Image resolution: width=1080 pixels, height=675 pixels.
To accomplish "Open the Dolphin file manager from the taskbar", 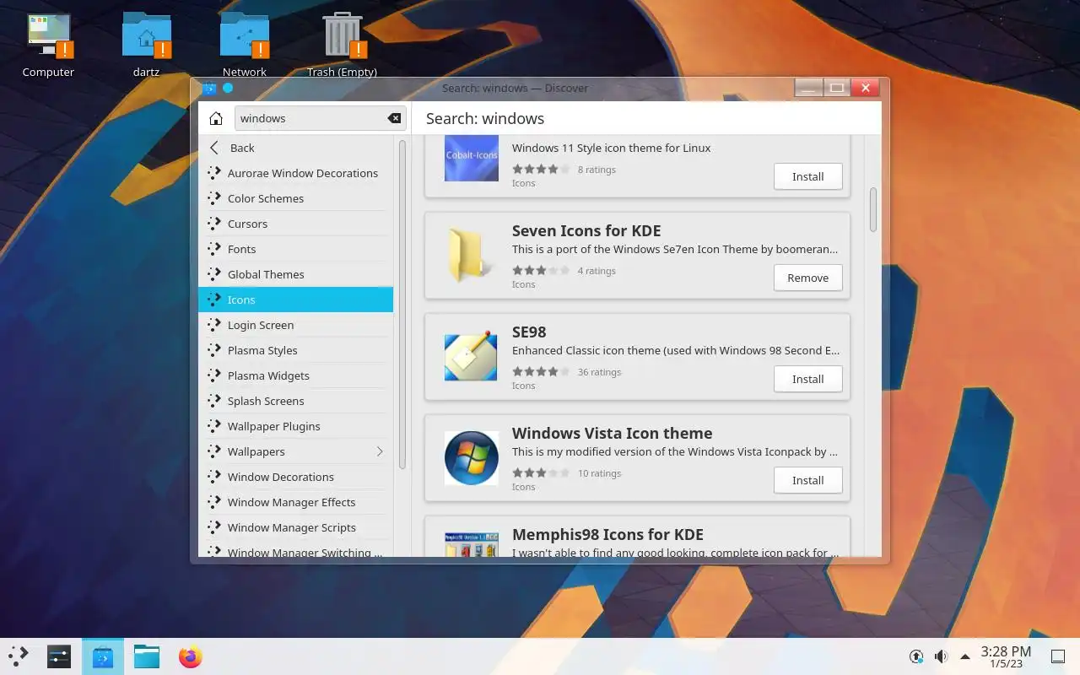I will 147,656.
